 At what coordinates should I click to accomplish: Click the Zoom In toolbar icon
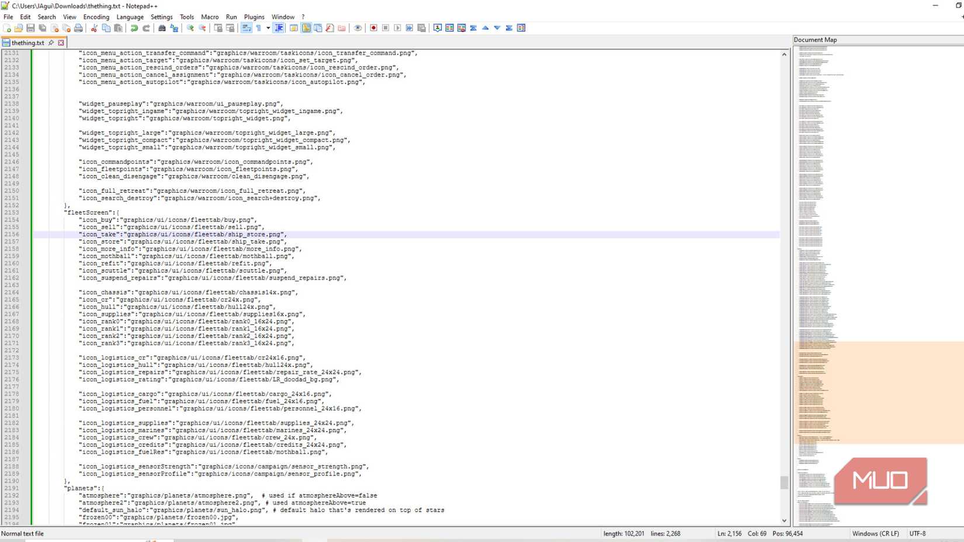pos(190,28)
